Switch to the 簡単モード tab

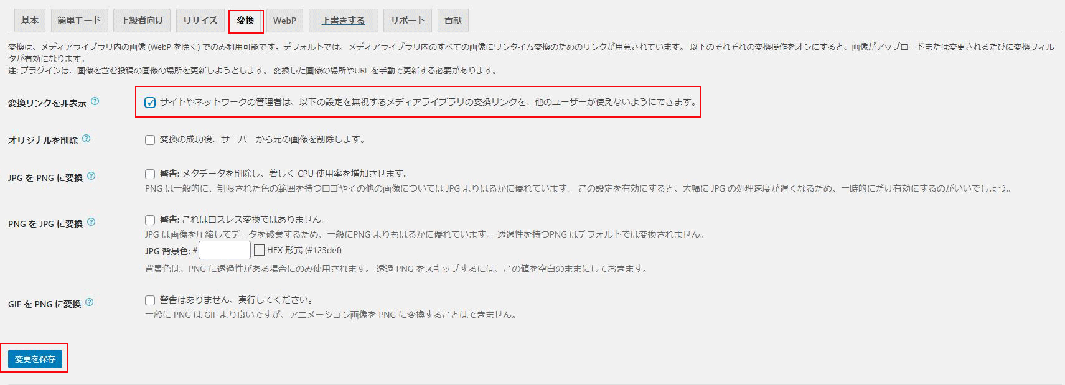click(x=79, y=21)
